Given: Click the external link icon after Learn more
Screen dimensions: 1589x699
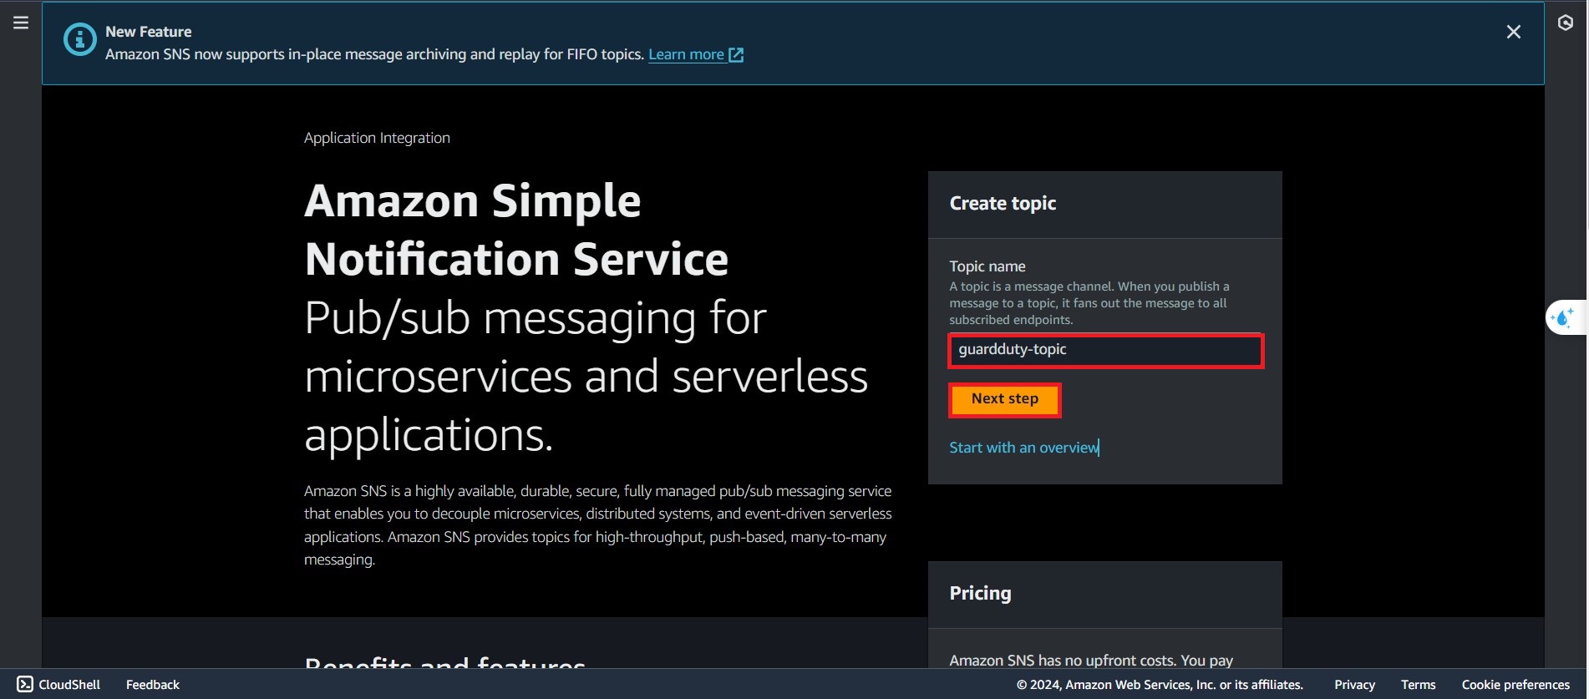Looking at the screenshot, I should pyautogui.click(x=736, y=55).
